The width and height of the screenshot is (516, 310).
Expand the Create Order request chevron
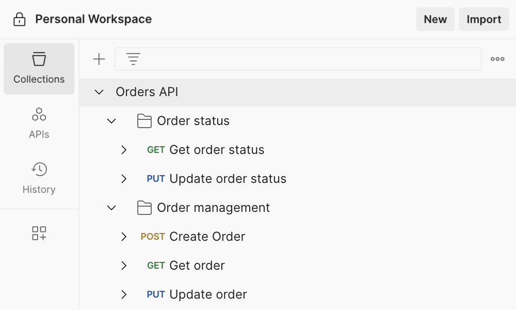pyautogui.click(x=124, y=237)
